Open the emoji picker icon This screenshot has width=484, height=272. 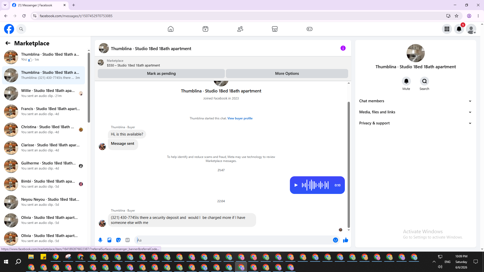coord(336,240)
